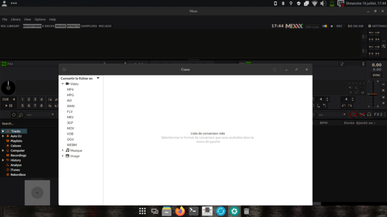This screenshot has width=387, height=217.
Task: Collapse the Vidéo category in Ciano
Action: tap(63, 84)
